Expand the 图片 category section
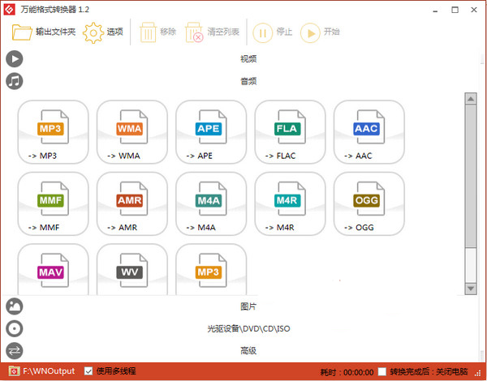 click(248, 306)
